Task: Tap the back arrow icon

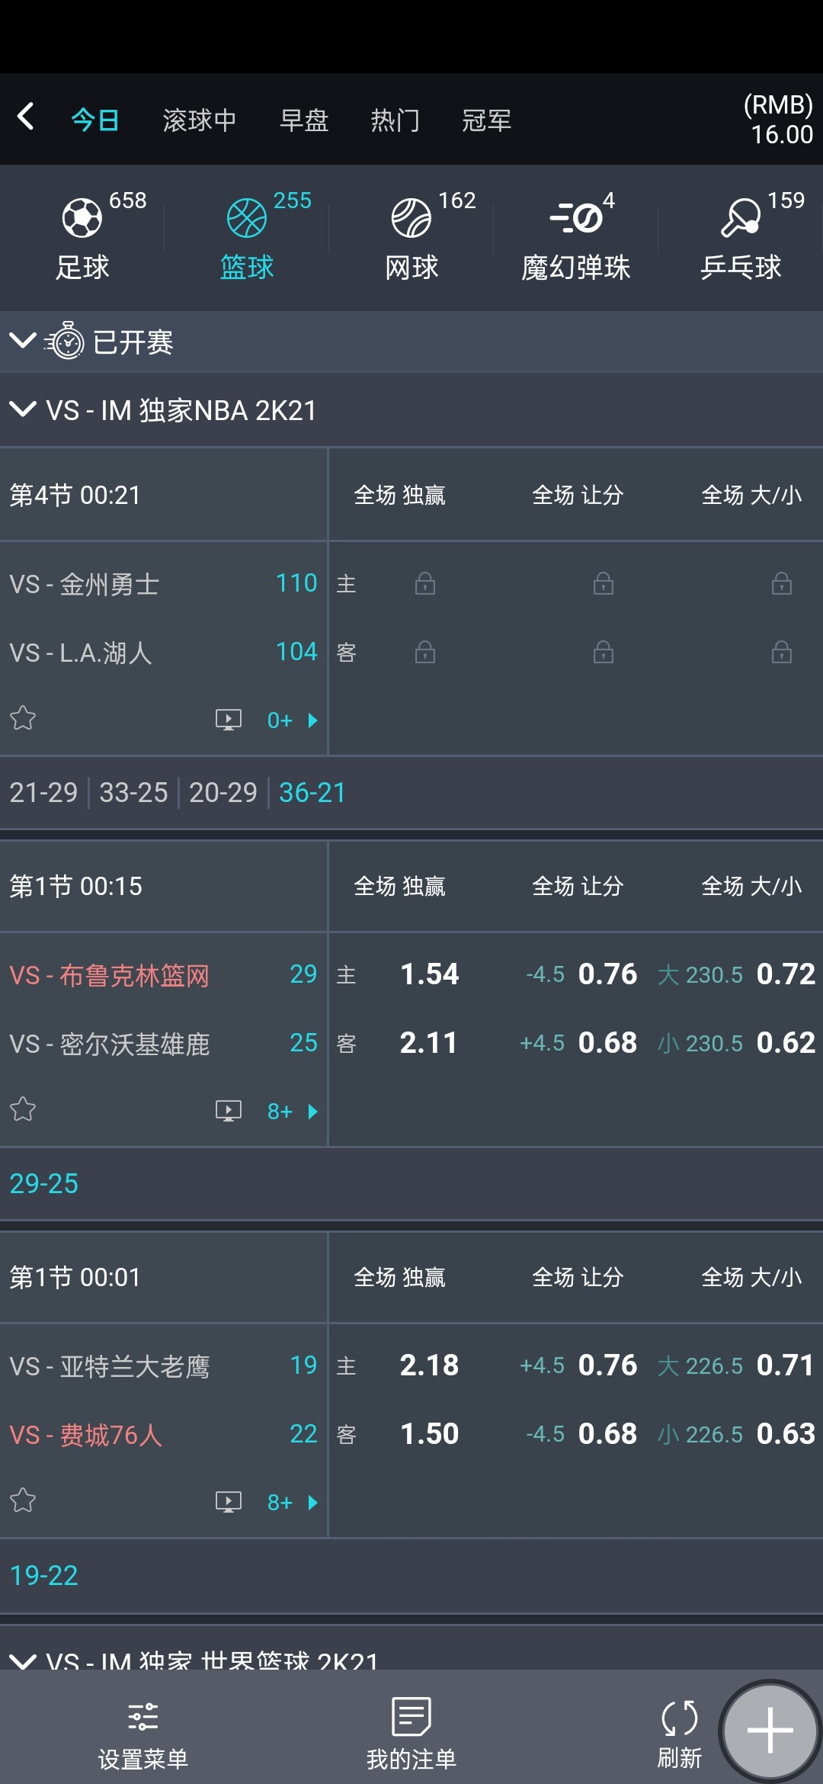Action: click(26, 117)
